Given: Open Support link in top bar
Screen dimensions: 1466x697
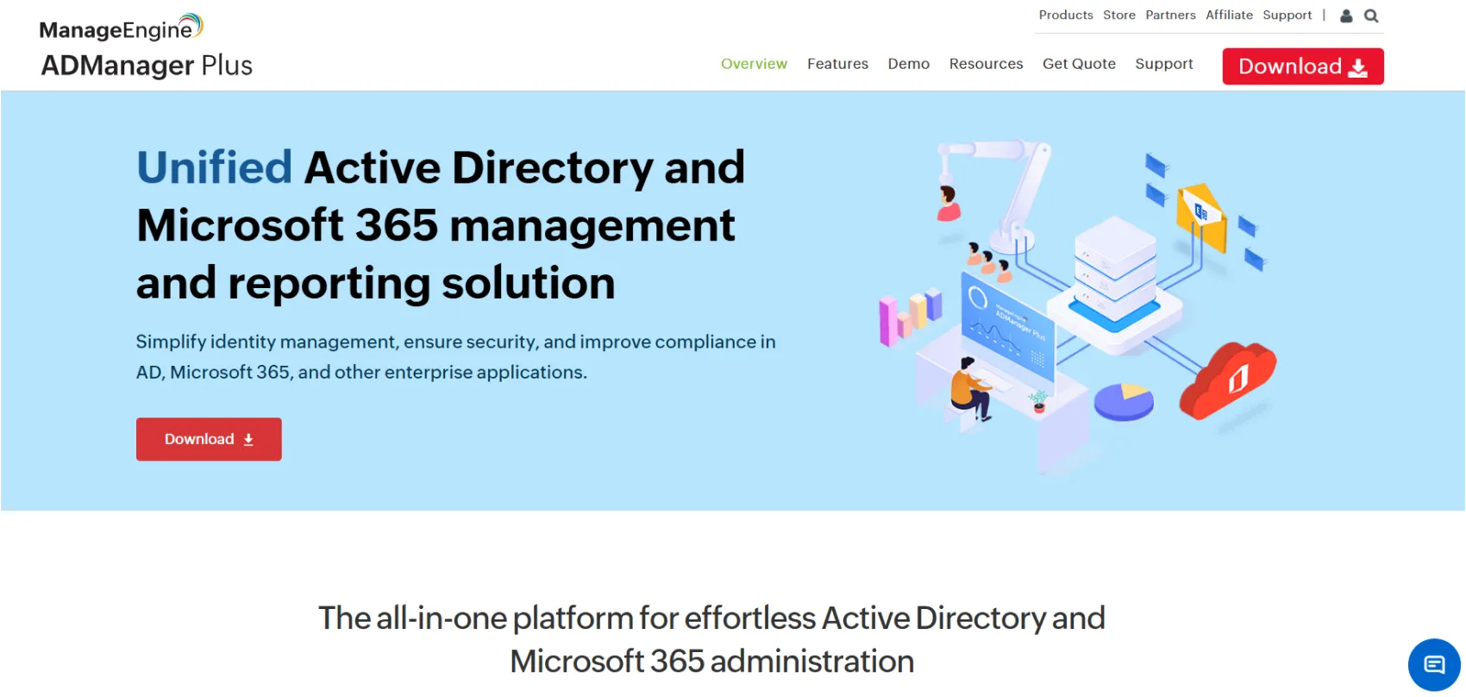Looking at the screenshot, I should click(1287, 15).
